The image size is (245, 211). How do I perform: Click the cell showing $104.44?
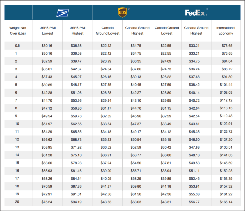[x=226, y=85]
